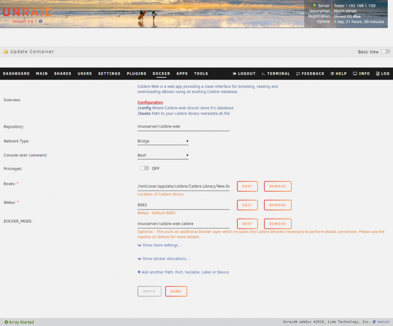Go to the Plugins tab
The width and height of the screenshot is (393, 326).
(137, 73)
